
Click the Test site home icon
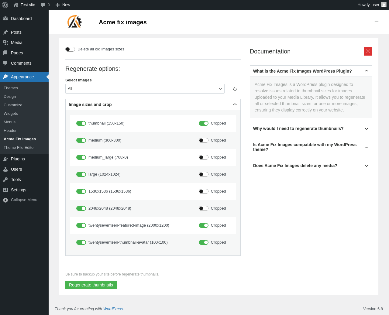pos(16,5)
